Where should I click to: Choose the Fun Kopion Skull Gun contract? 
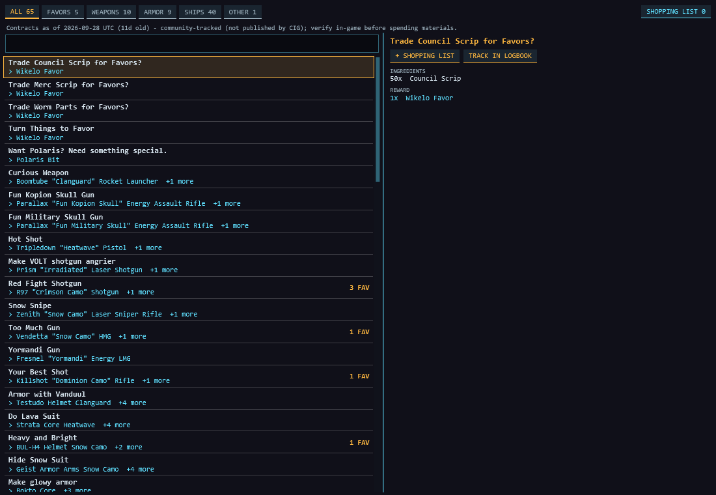click(x=189, y=199)
